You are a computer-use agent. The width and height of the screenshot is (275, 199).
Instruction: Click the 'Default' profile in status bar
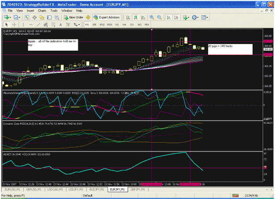(x=88, y=195)
